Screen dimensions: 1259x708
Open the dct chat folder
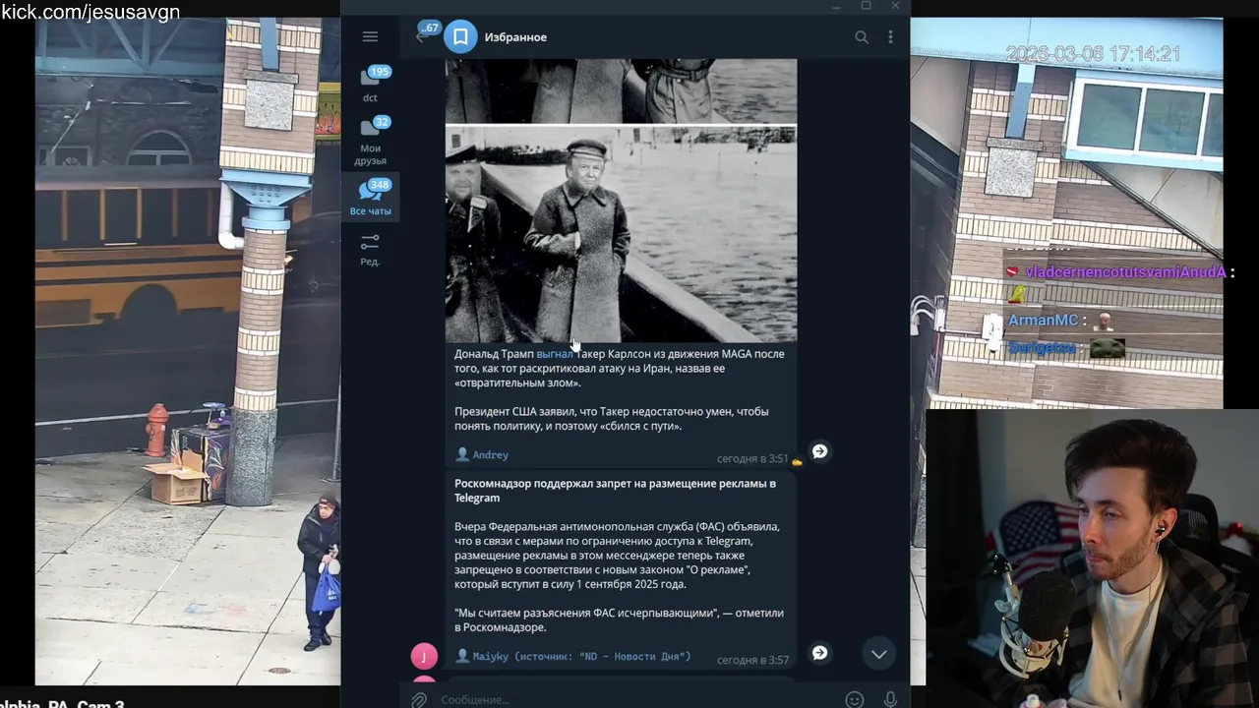click(x=371, y=84)
